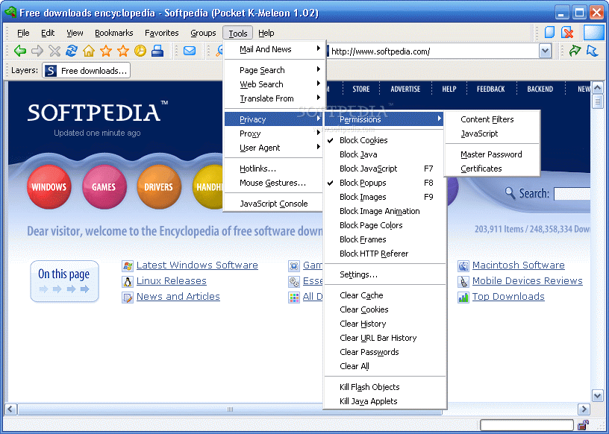Choose Kill Flash Objects entry

384,387
